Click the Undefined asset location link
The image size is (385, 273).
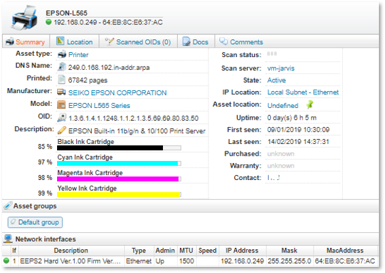coord(283,105)
